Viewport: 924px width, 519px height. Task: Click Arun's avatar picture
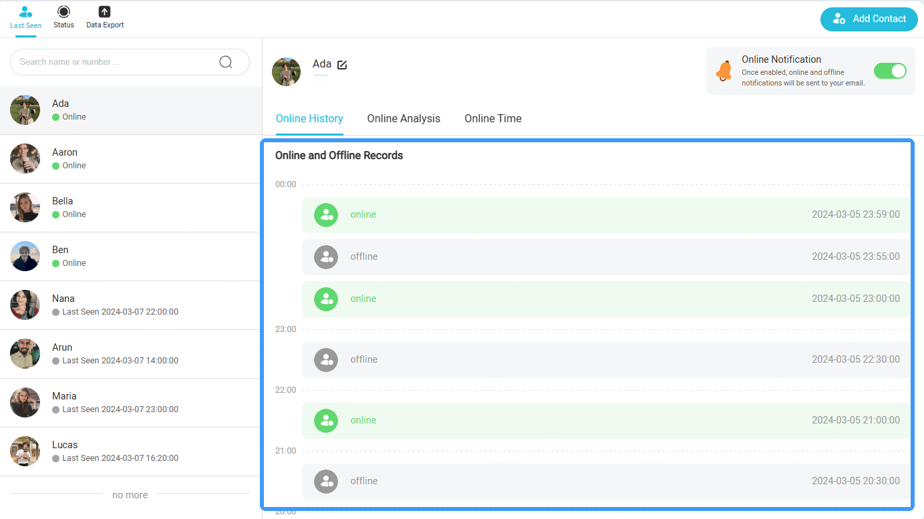click(25, 354)
